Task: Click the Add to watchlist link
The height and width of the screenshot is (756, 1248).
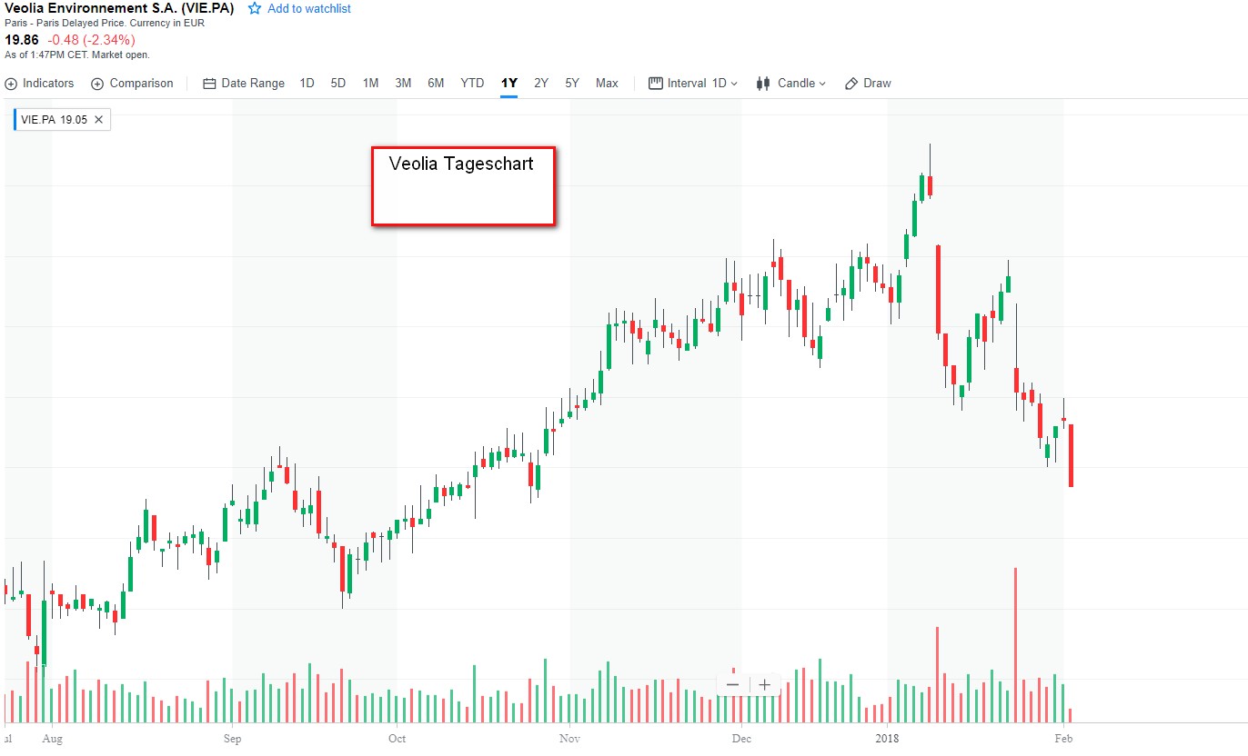Action: pyautogui.click(x=309, y=8)
